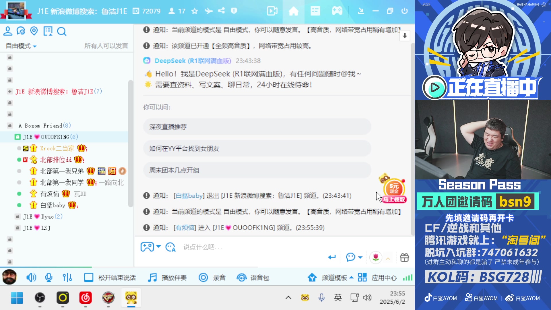
Task: Select the J1E LSJ sub-channel
Action: pos(37,228)
